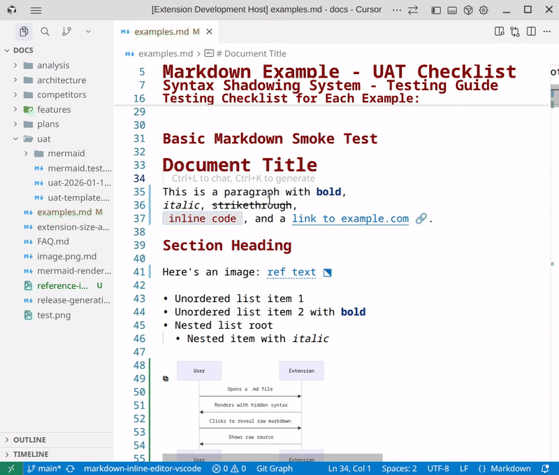Open the Source Control view icon
The width and height of the screenshot is (559, 475).
pyautogui.click(x=66, y=31)
